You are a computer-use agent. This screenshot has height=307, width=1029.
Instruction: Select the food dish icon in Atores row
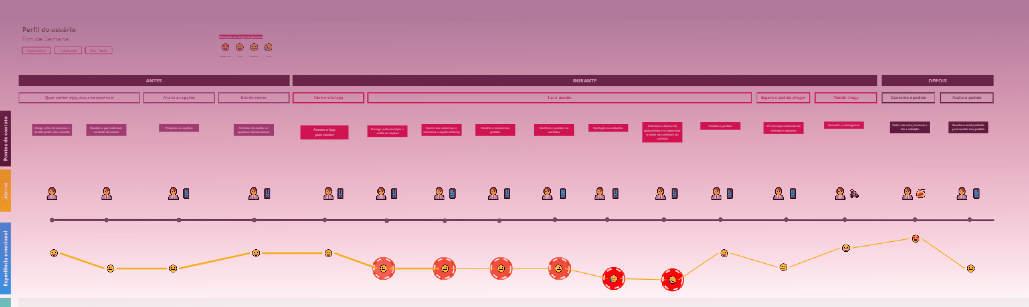pos(921,193)
